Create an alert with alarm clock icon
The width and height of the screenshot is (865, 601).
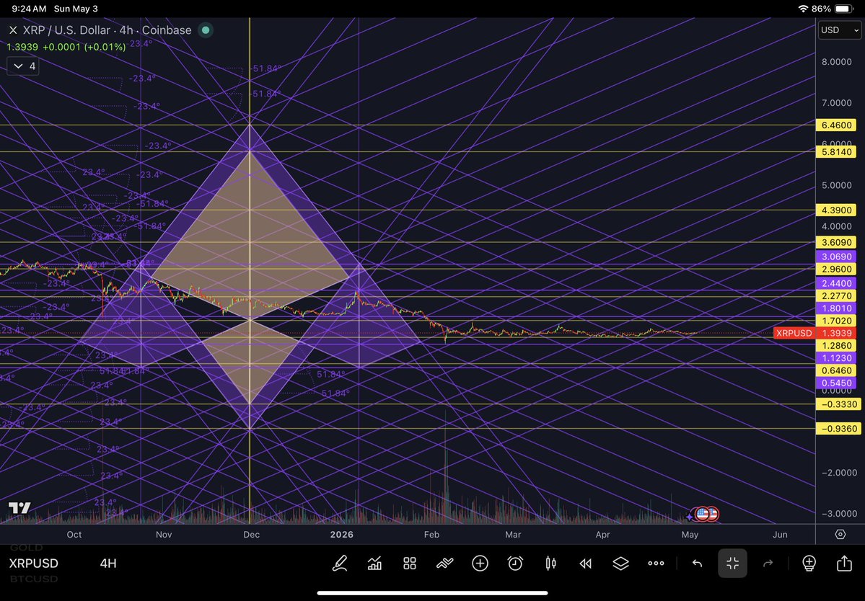tap(515, 563)
